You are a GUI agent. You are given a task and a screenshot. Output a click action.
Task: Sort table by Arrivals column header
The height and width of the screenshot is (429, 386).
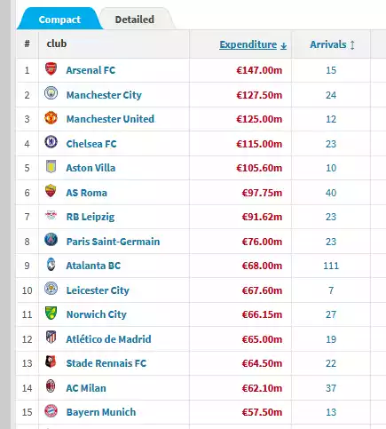pos(328,44)
